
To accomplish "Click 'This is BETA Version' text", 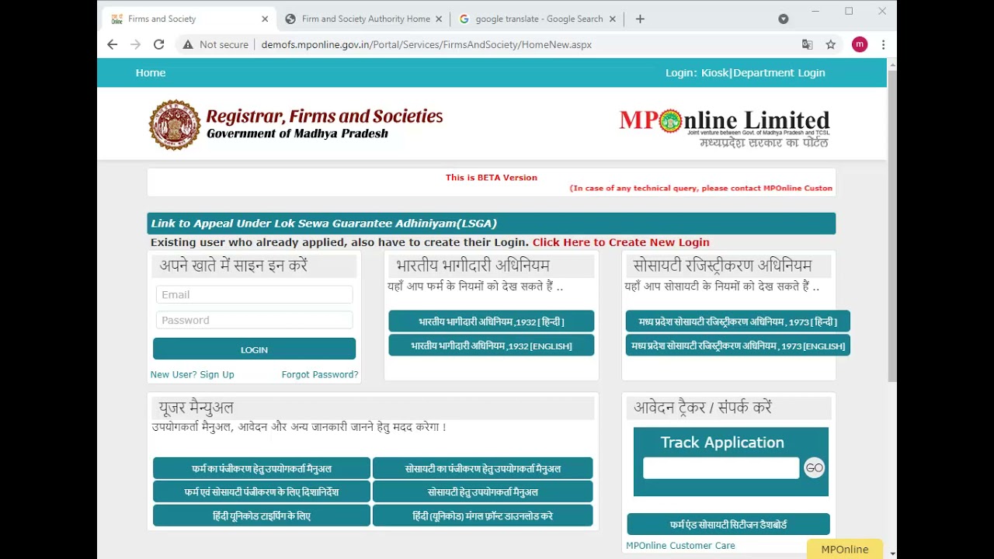I will point(492,178).
